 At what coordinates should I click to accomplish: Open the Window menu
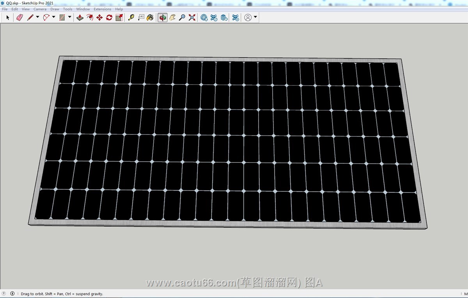pyautogui.click(x=83, y=9)
